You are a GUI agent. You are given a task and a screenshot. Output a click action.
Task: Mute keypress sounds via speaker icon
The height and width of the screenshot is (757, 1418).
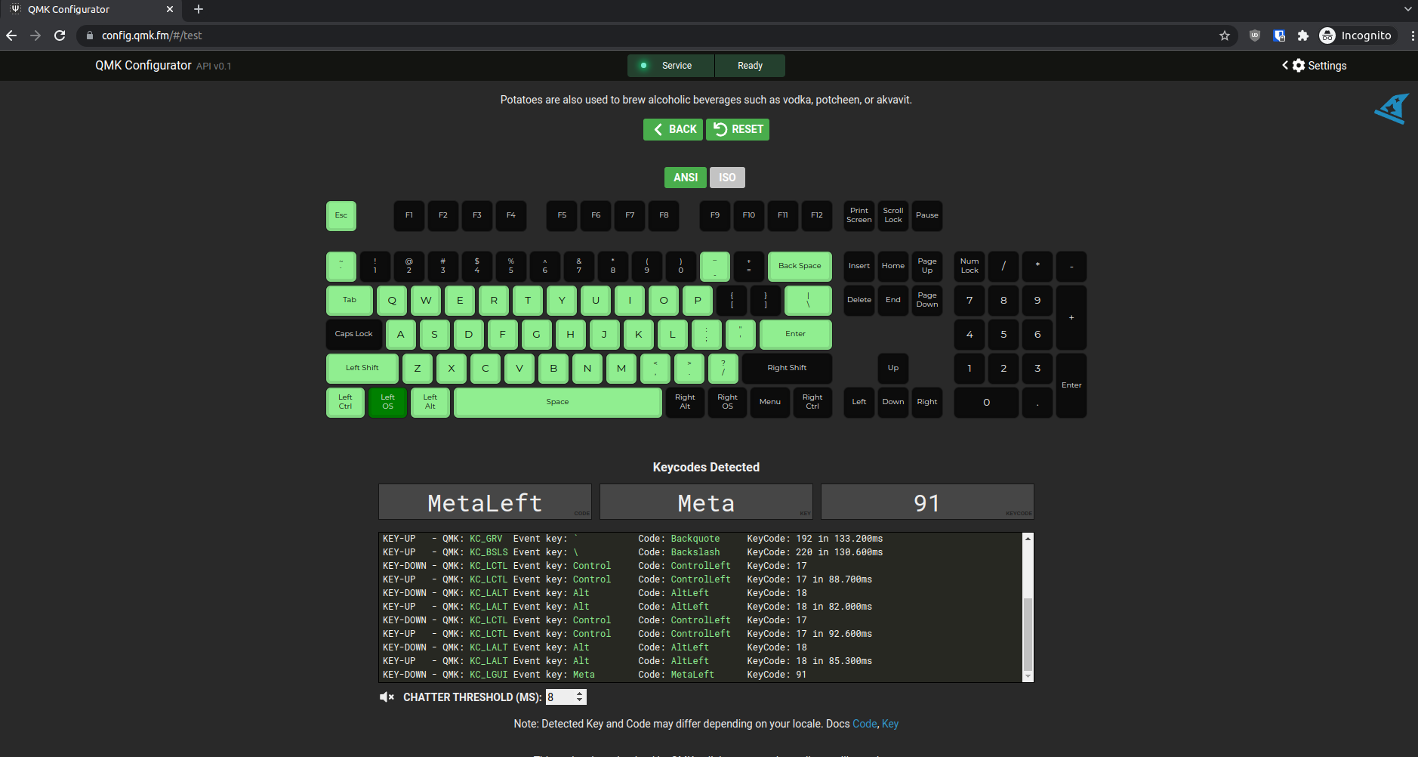[387, 697]
